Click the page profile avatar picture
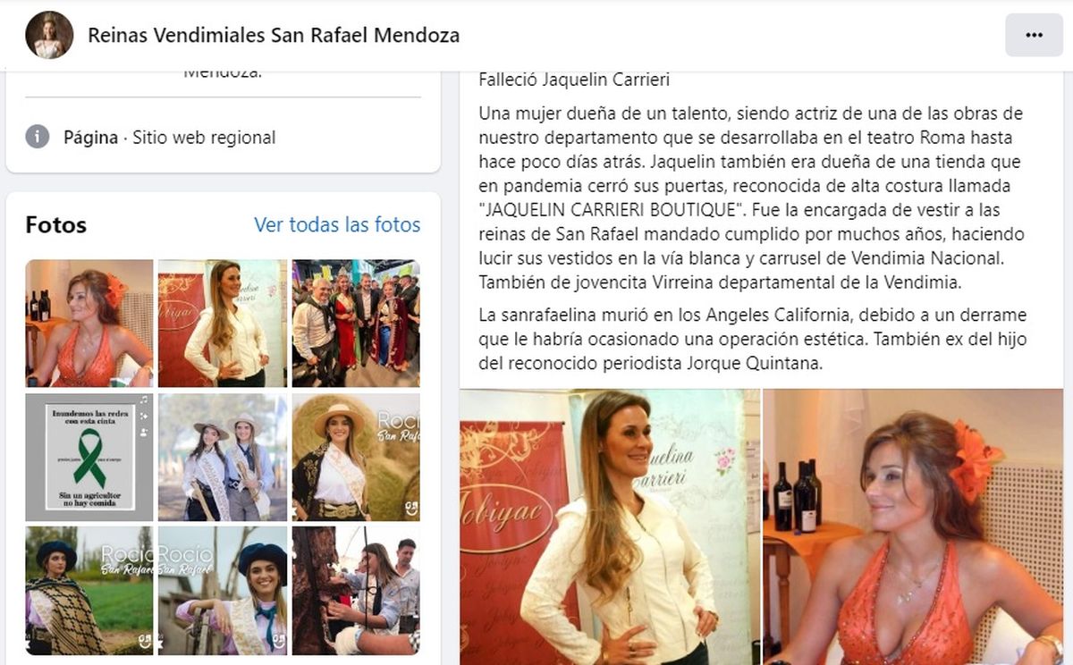 pos(49,35)
